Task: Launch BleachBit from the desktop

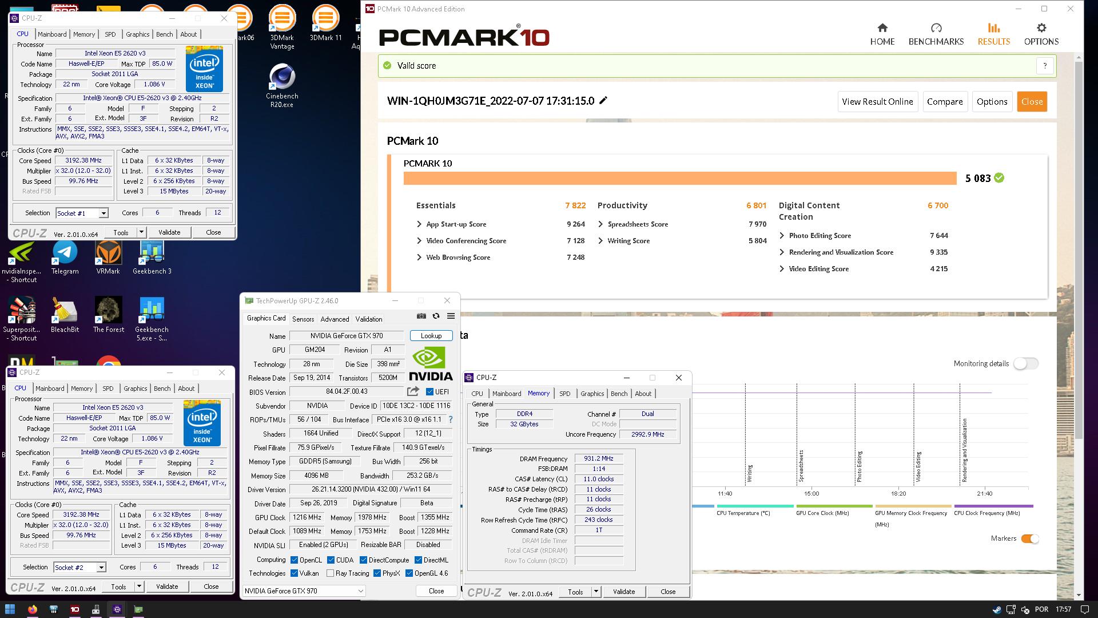Action: click(65, 315)
